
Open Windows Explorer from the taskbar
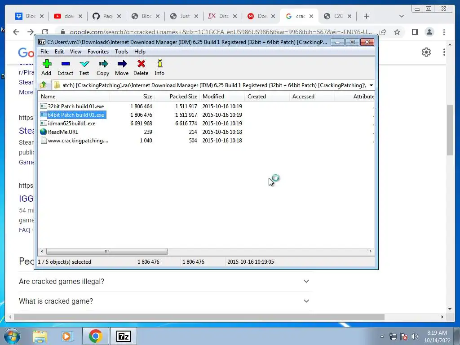pyautogui.click(x=40, y=336)
